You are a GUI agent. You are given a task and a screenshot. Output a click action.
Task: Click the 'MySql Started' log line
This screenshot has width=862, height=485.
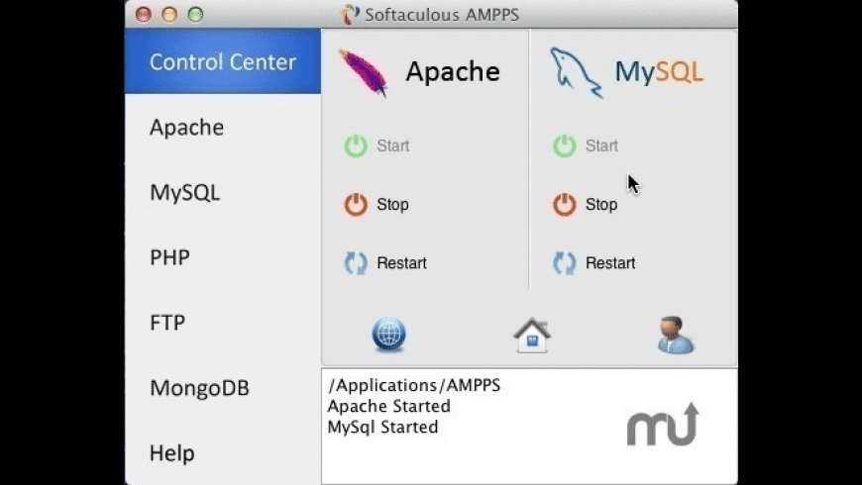[382, 428]
